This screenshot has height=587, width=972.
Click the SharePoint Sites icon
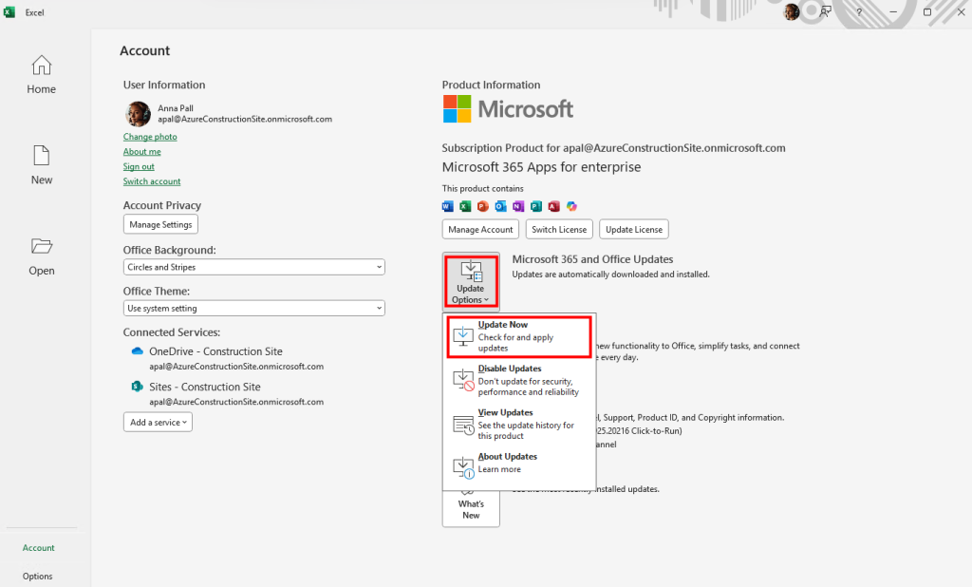tap(137, 387)
